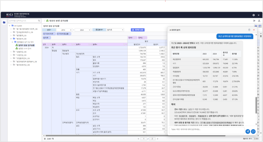This screenshot has width=263, height=142.
Task: Click the blue user question bubble in the chat
Action: (235, 36)
